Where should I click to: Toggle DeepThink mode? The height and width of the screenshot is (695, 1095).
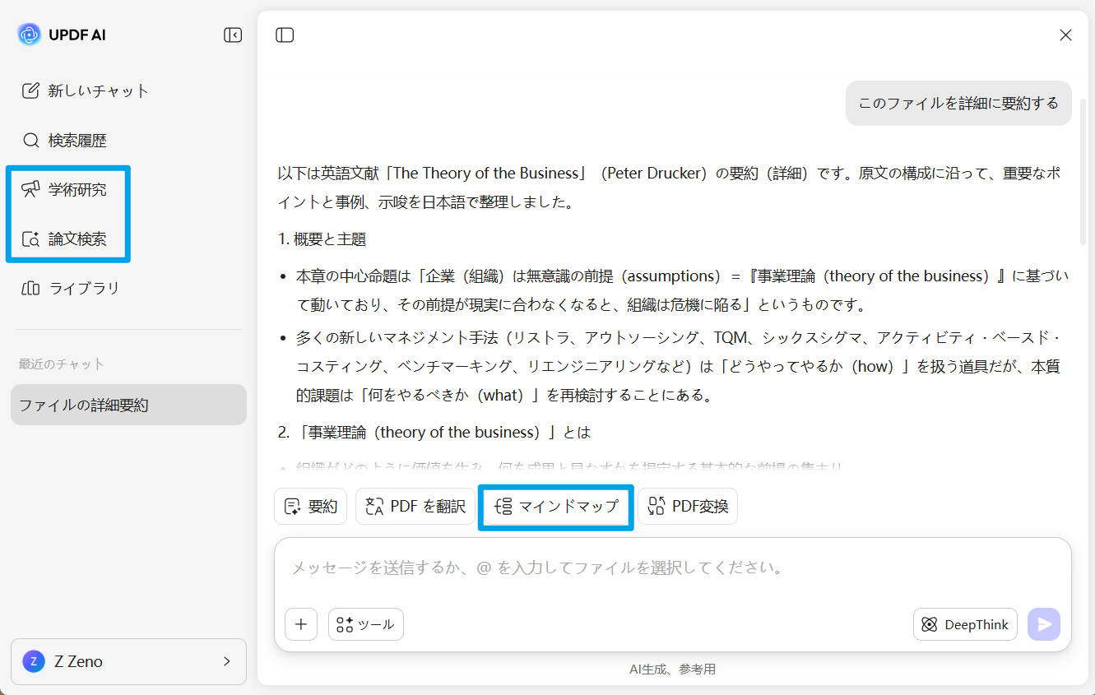965,624
